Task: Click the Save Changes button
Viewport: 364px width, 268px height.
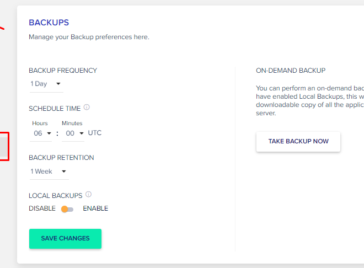Action: (x=65, y=239)
